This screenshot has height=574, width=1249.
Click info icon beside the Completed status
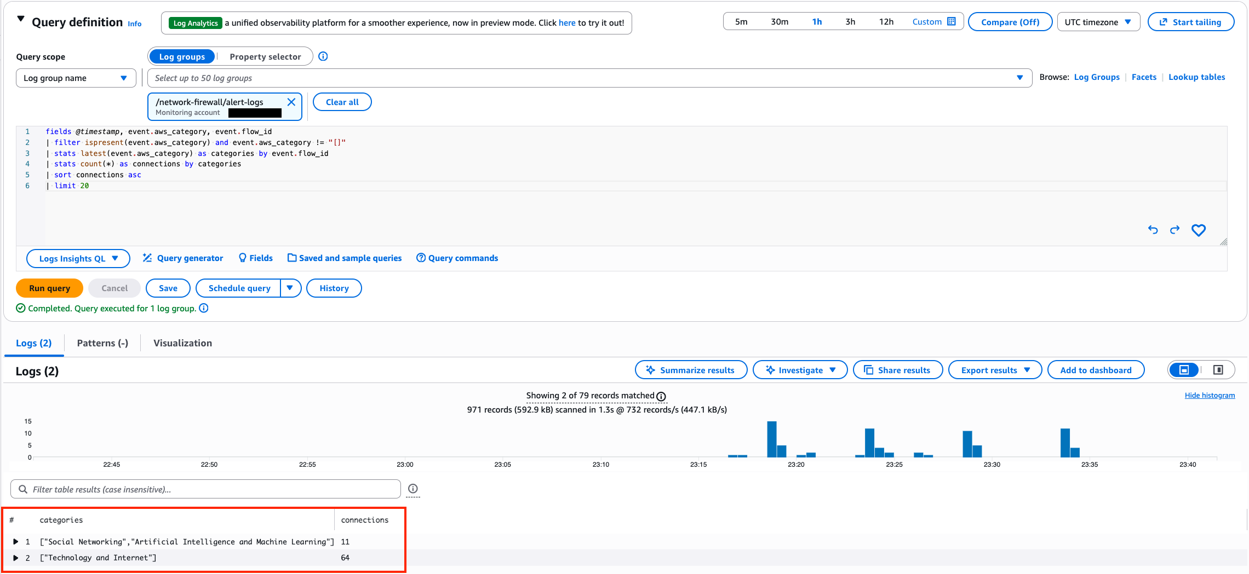(x=204, y=308)
